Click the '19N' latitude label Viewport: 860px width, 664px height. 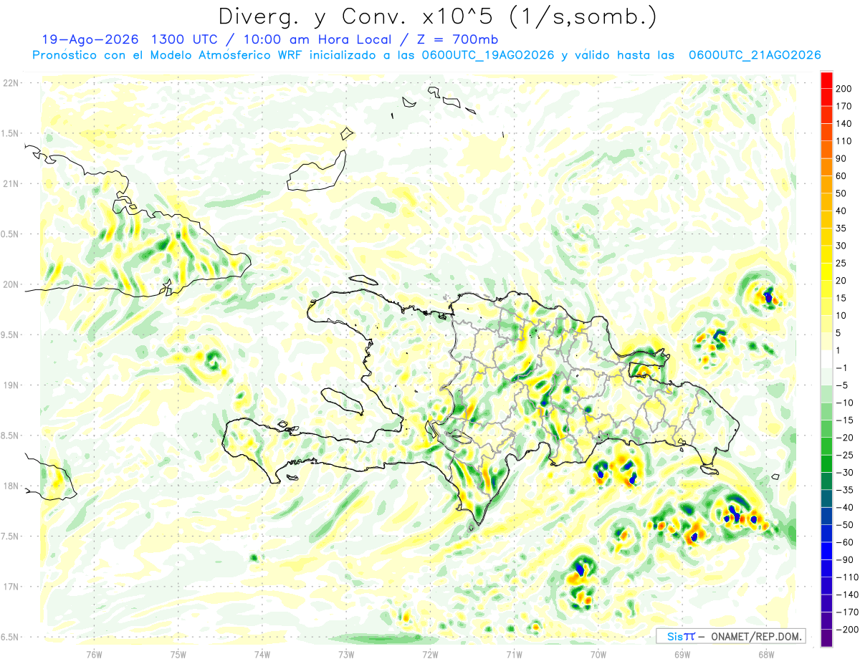click(x=10, y=385)
